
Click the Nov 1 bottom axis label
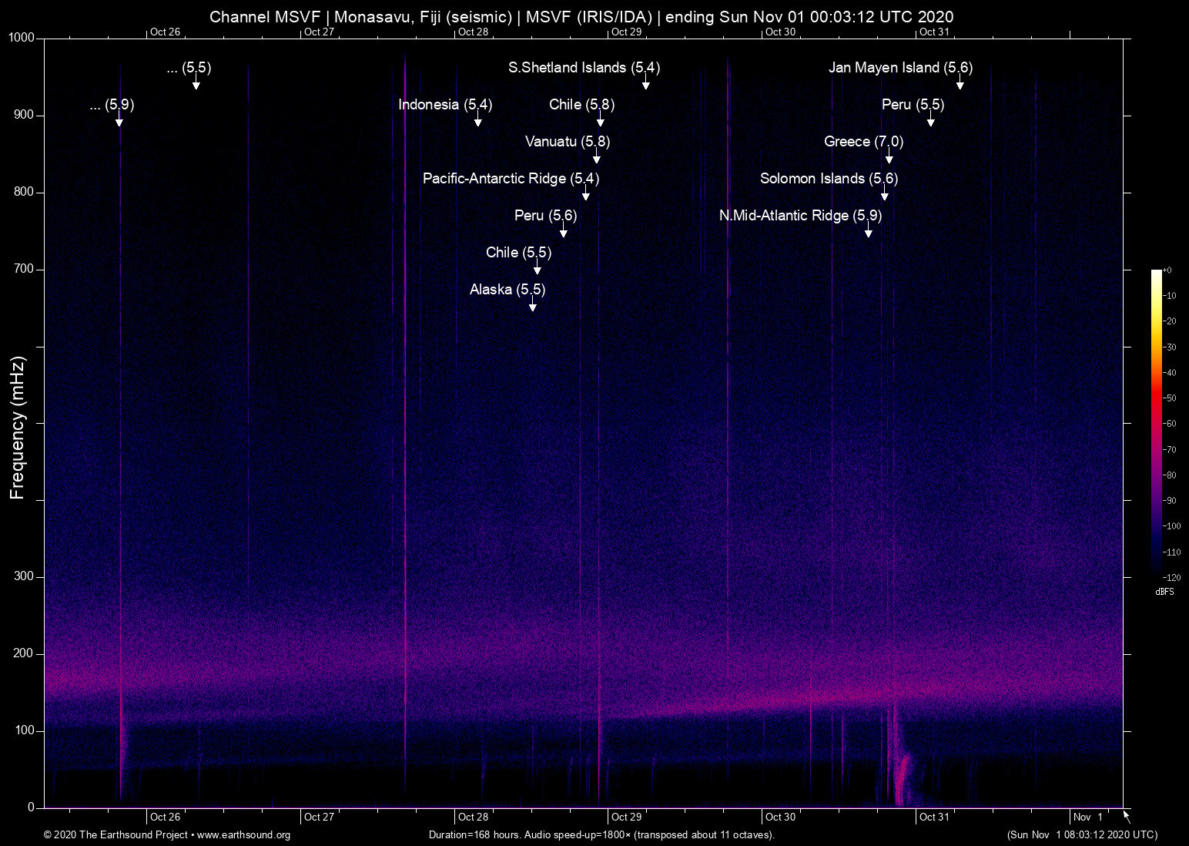tap(1088, 817)
